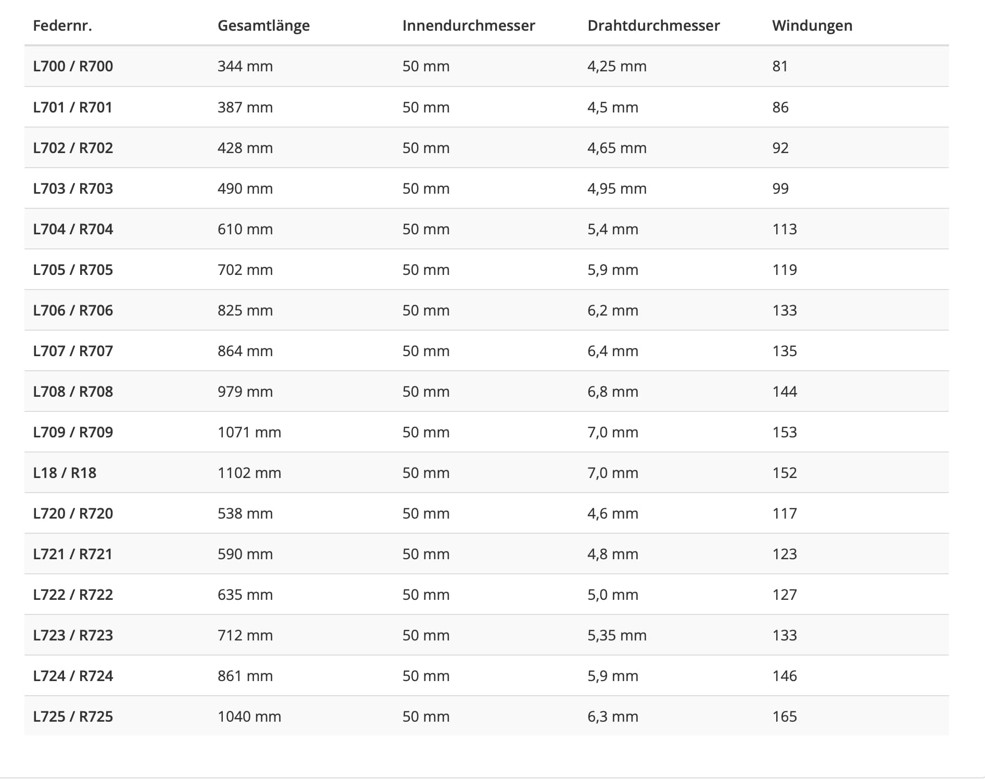The image size is (985, 780).
Task: Select the 5,35 mm wire diameter value
Action: [x=617, y=635]
